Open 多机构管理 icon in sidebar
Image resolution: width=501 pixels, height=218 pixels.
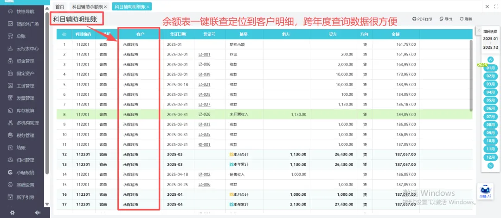(x=11, y=123)
